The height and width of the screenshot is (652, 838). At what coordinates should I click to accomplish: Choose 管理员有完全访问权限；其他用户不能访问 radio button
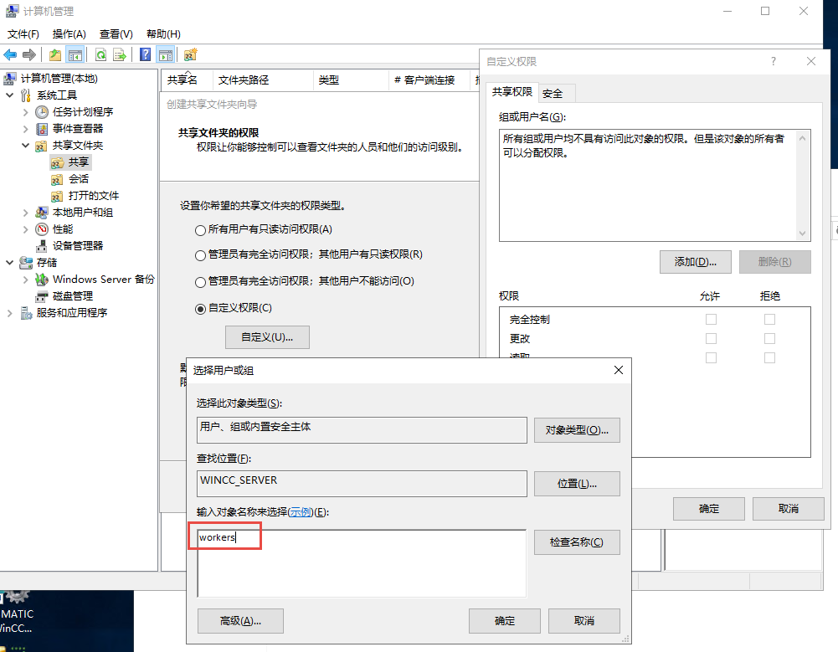200,281
